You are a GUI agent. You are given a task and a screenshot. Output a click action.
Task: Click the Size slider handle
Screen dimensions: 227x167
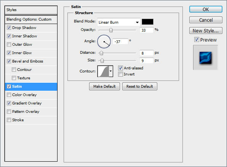point(102,61)
